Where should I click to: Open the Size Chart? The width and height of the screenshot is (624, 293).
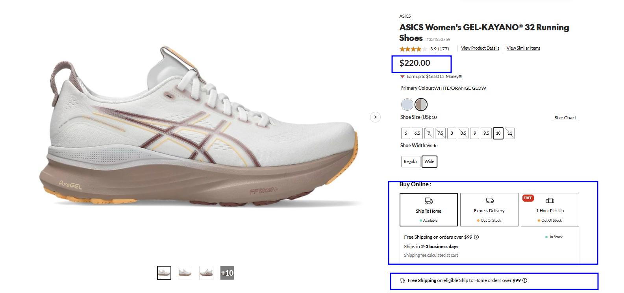click(565, 117)
